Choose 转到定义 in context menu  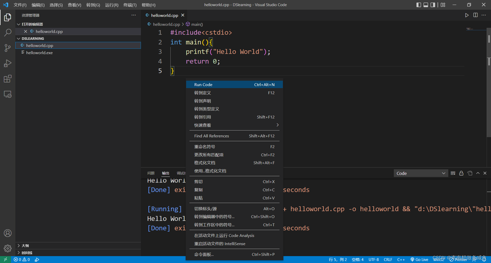click(x=234, y=93)
